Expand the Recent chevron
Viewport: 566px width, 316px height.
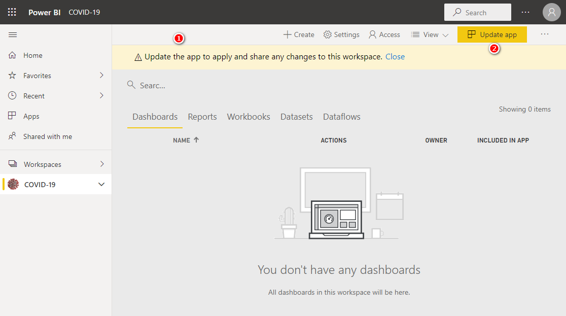pyautogui.click(x=101, y=95)
